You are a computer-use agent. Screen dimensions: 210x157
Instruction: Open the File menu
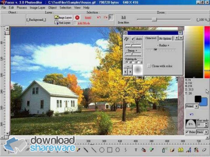4,8
